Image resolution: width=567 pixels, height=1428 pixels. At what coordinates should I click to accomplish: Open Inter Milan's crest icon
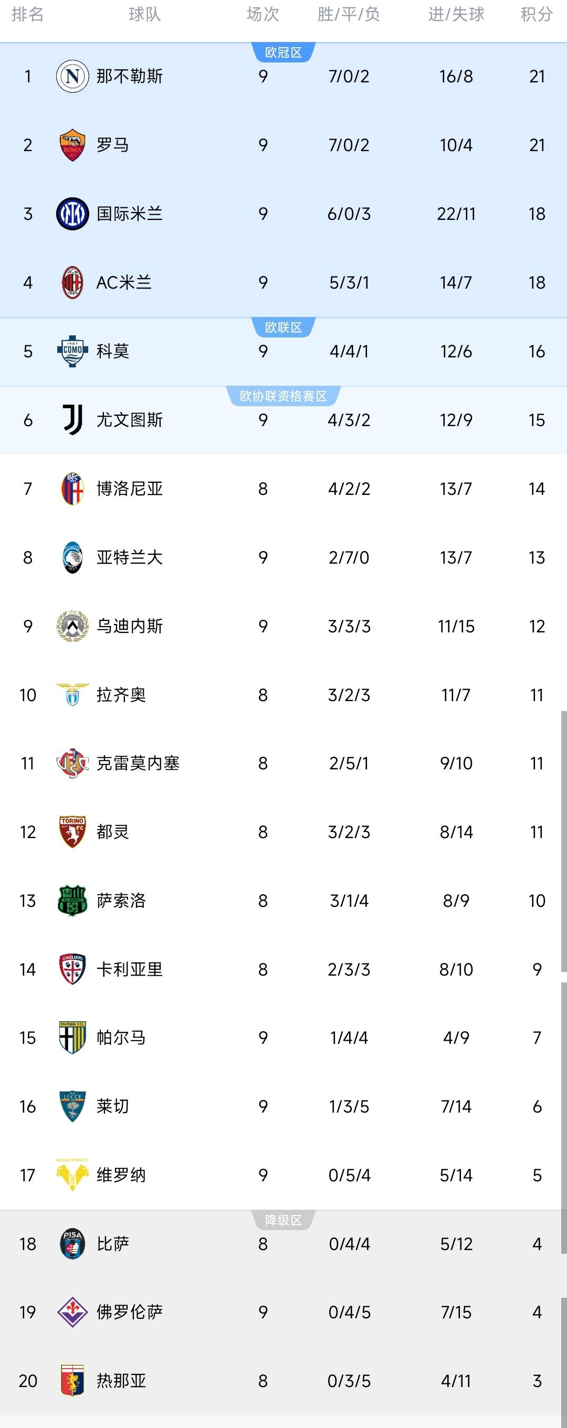coord(71,215)
